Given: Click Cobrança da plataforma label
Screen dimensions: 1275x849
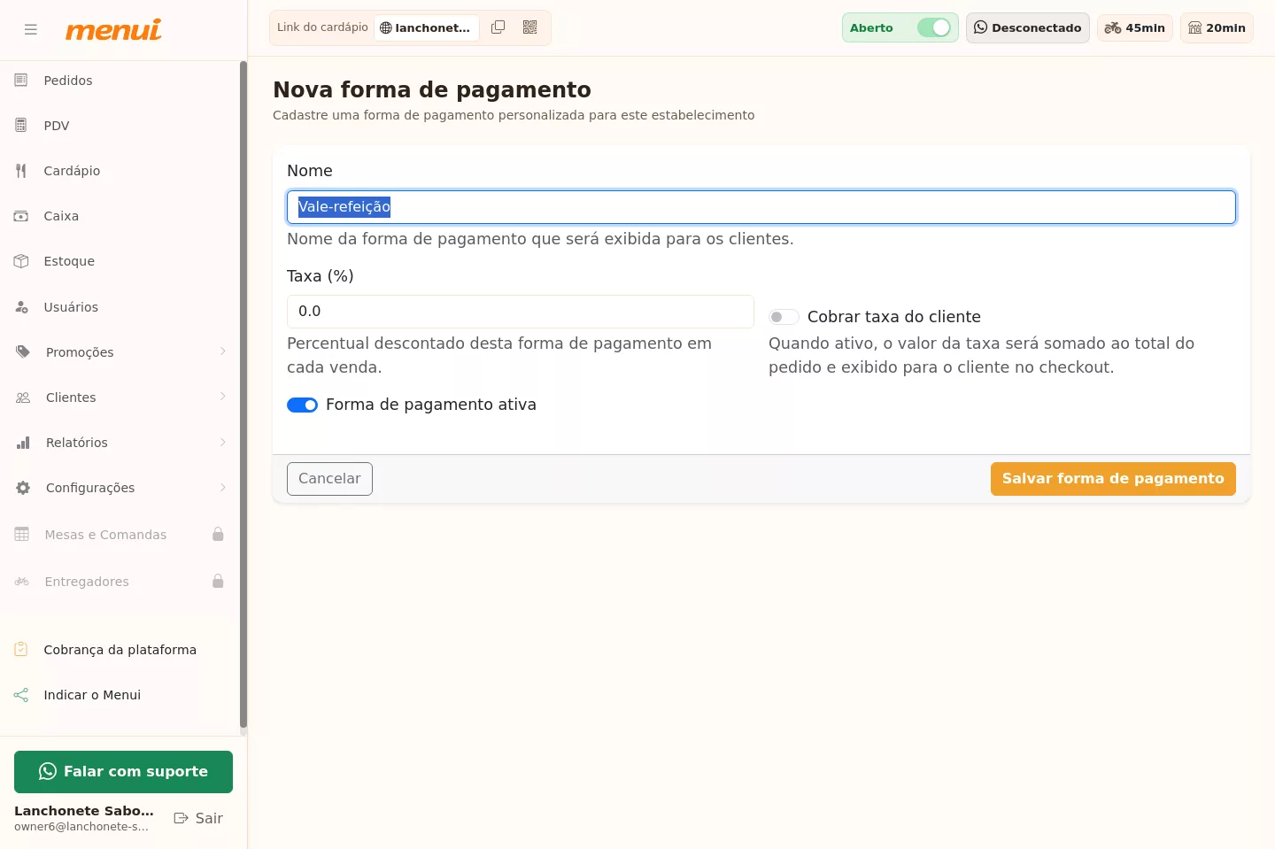Looking at the screenshot, I should [120, 650].
